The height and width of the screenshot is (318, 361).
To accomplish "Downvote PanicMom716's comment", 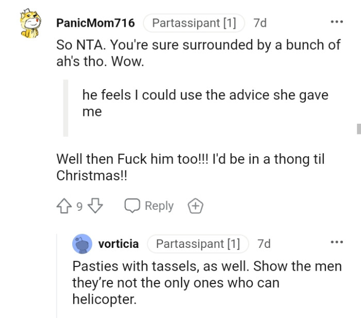I will tap(96, 206).
